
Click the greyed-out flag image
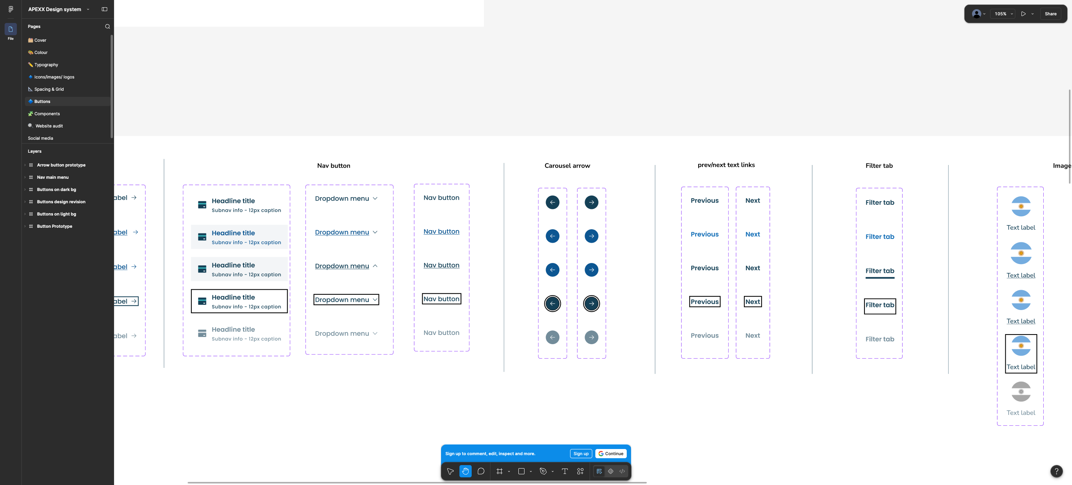1020,392
